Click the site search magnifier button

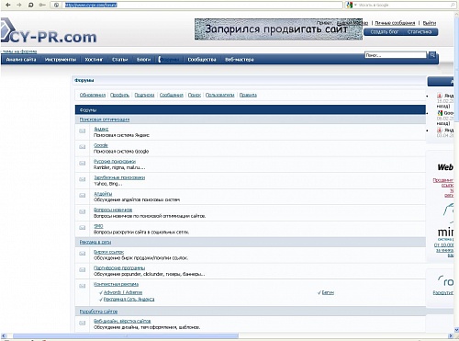pyautogui.click(x=432, y=55)
